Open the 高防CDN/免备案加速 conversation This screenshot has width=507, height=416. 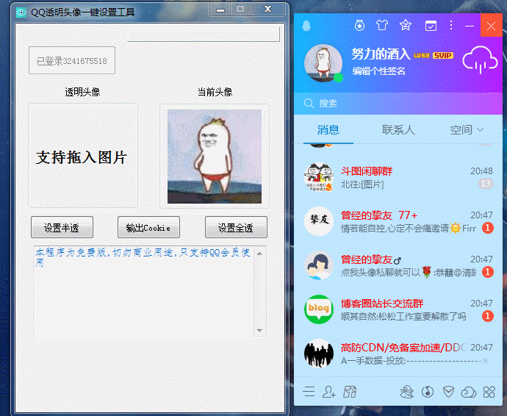[x=398, y=354]
